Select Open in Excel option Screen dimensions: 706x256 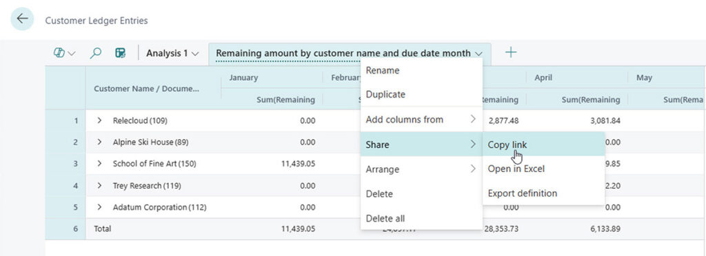(543, 169)
